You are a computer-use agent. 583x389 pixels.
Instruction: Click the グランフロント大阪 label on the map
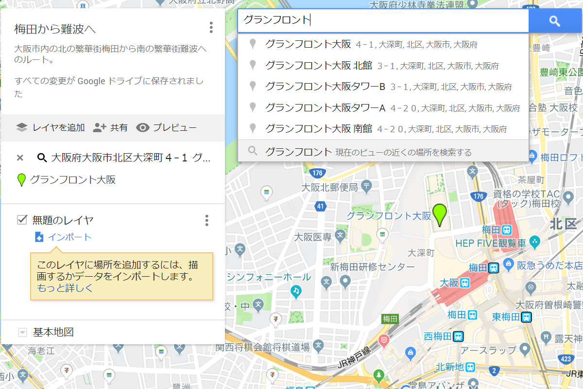[x=389, y=215]
